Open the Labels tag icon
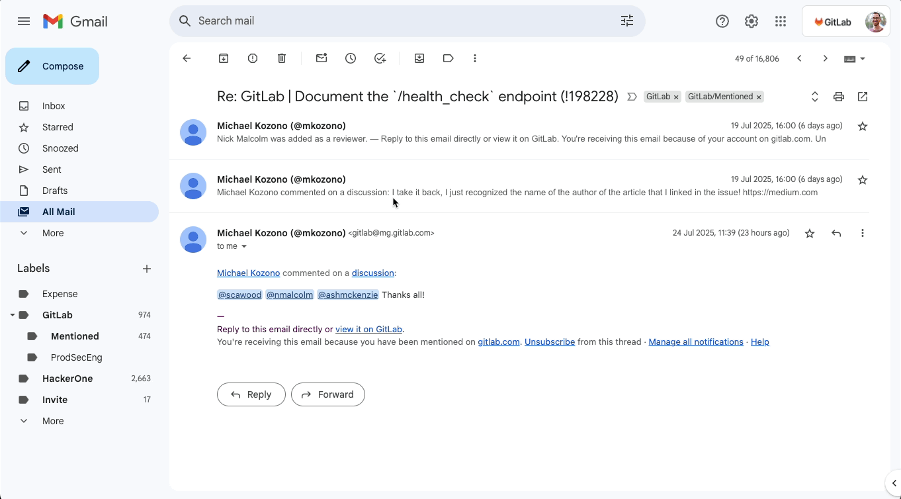The height and width of the screenshot is (499, 901). 449,58
